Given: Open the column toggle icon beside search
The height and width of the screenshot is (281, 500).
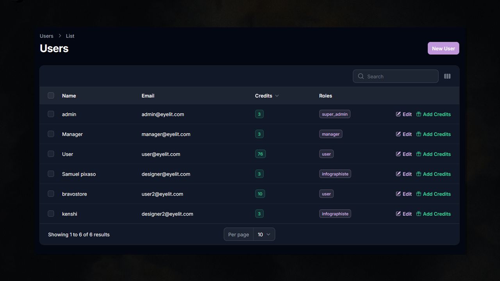Looking at the screenshot, I should coord(447,76).
